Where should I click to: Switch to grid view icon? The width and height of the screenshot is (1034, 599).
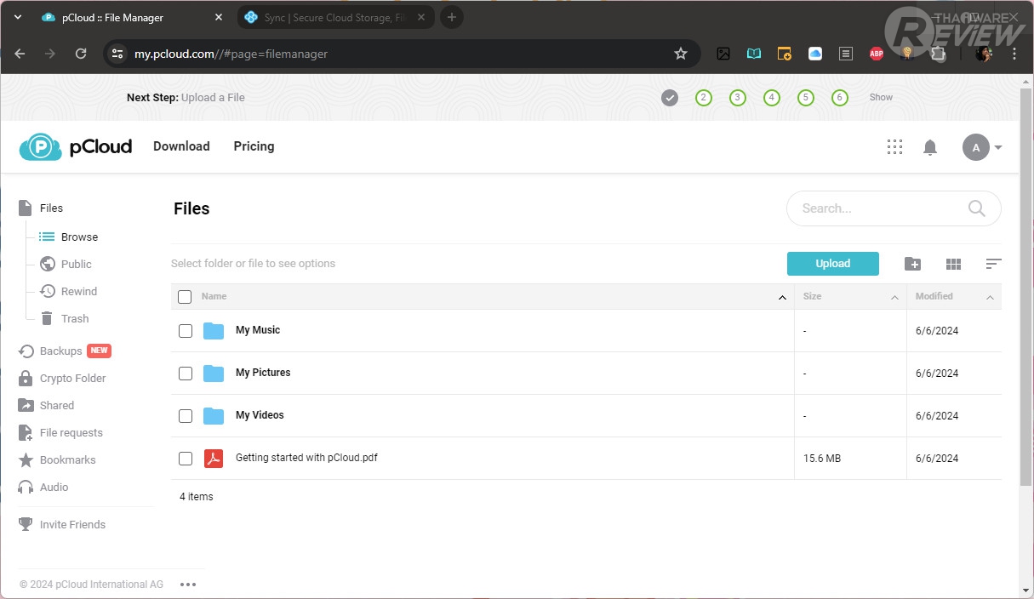coord(953,265)
